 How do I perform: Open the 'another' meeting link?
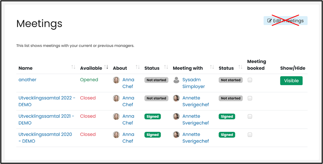pos(28,80)
